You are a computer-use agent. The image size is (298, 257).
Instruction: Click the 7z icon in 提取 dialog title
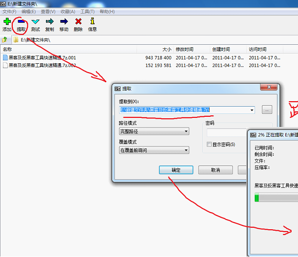(118, 89)
